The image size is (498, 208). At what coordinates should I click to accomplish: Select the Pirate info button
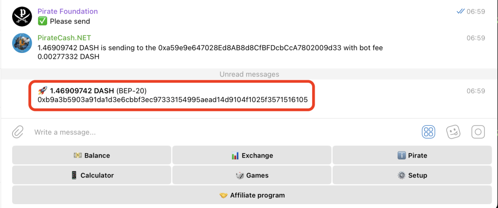pyautogui.click(x=412, y=156)
